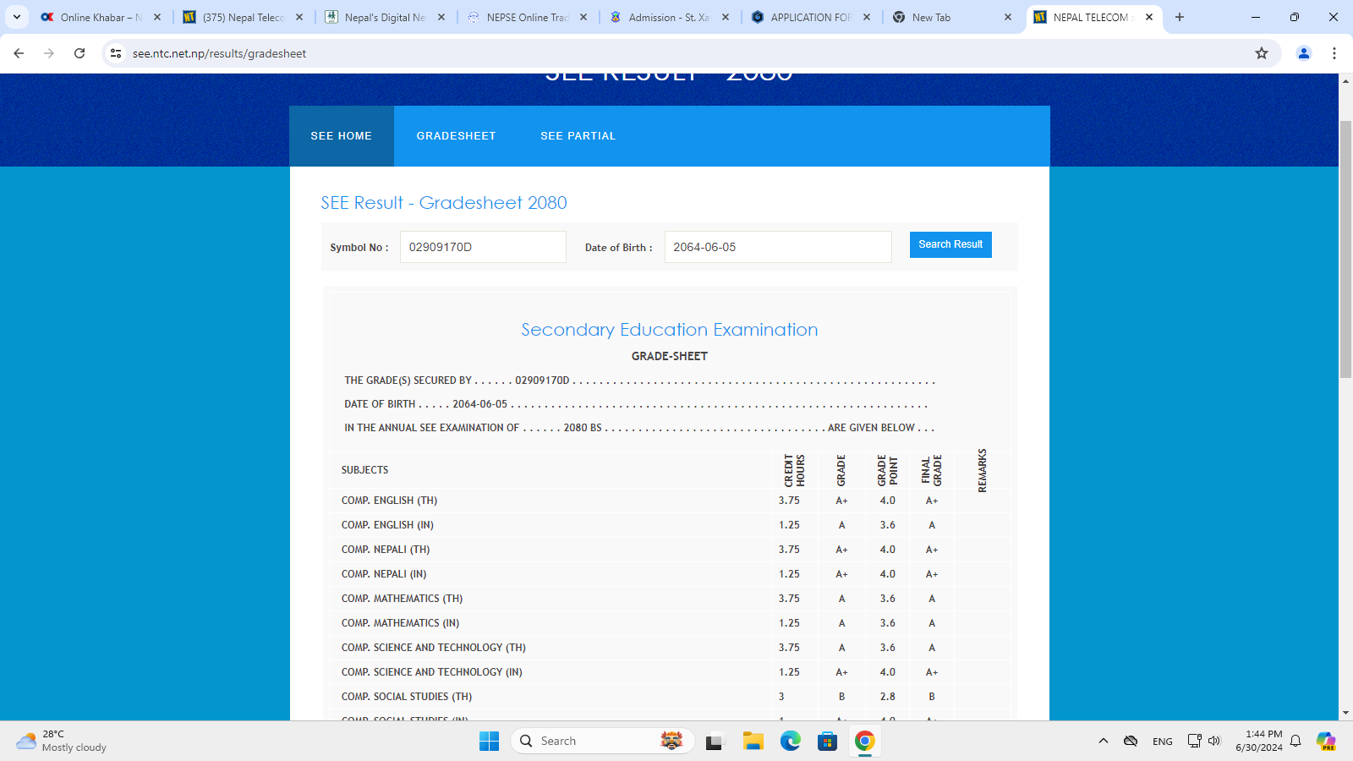Image resolution: width=1353 pixels, height=761 pixels.
Task: Click the back navigation arrow
Action: coord(19,53)
